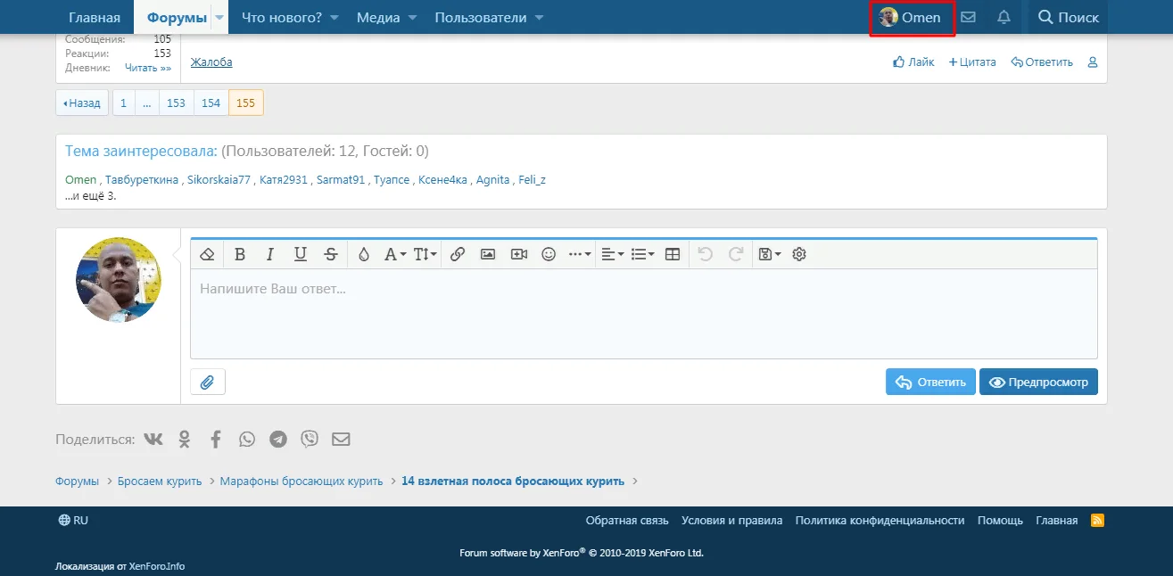The height and width of the screenshot is (576, 1173).
Task: Click the remove formatting eraser icon
Action: pyautogui.click(x=207, y=254)
